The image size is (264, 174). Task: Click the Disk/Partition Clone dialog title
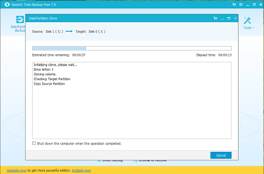tap(43, 19)
